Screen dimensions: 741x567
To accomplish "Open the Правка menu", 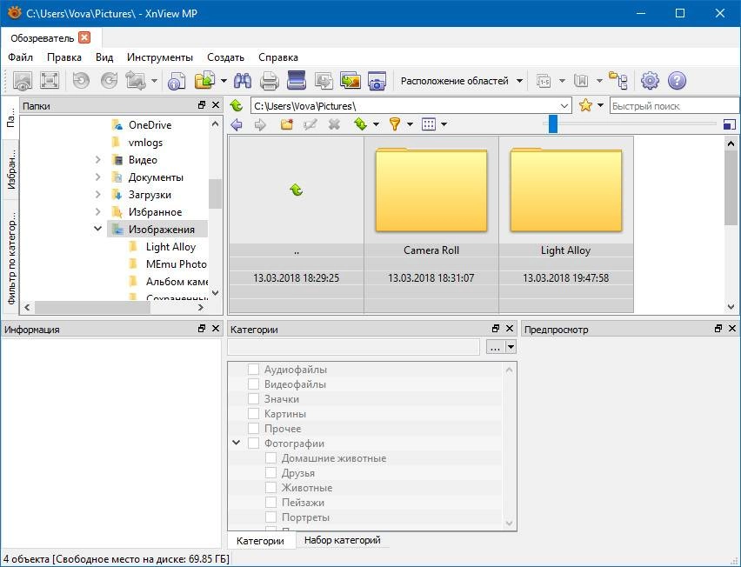I will pyautogui.click(x=64, y=57).
